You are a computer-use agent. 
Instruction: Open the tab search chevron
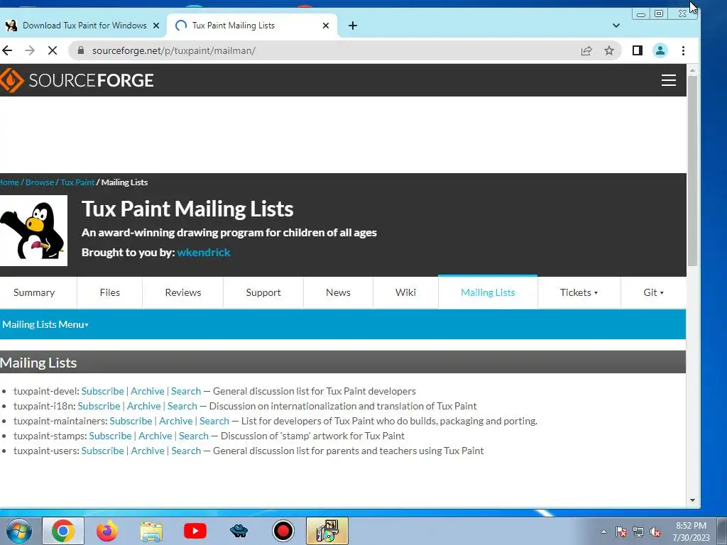click(x=616, y=26)
